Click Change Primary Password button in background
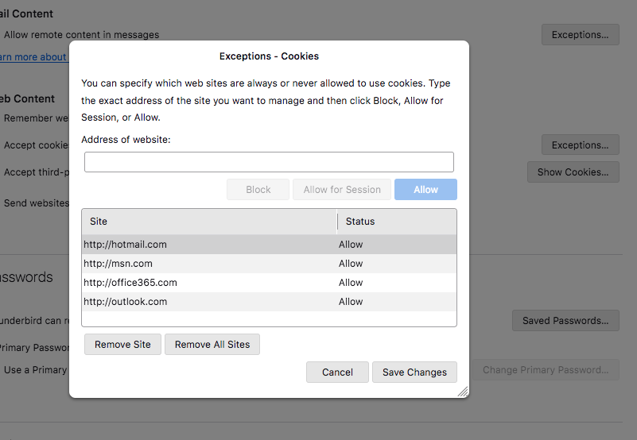 point(546,370)
